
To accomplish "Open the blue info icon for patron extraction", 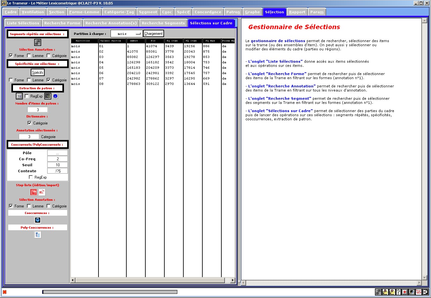I will point(55,96).
